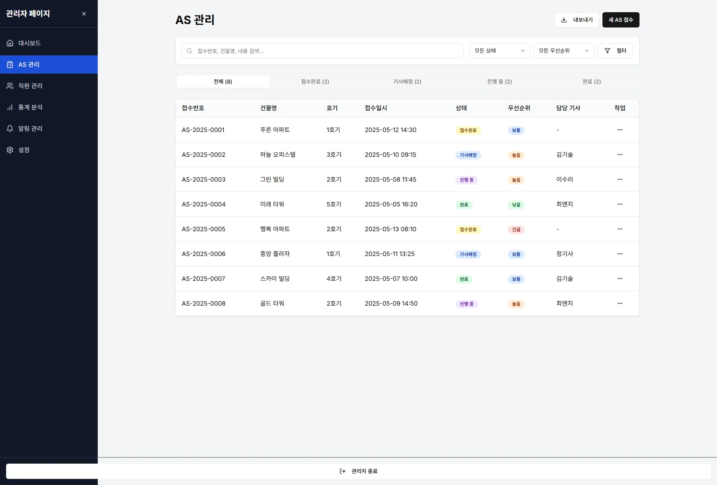Click the logout icon beside 관리자 종료
717x485 pixels.
click(342, 471)
